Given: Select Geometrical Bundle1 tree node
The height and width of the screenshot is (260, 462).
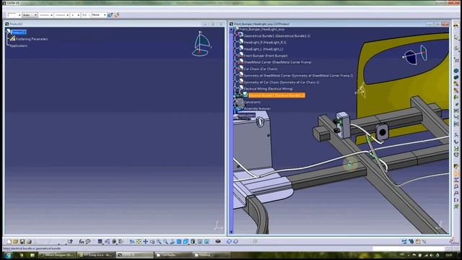Looking at the screenshot, I should pos(276,36).
